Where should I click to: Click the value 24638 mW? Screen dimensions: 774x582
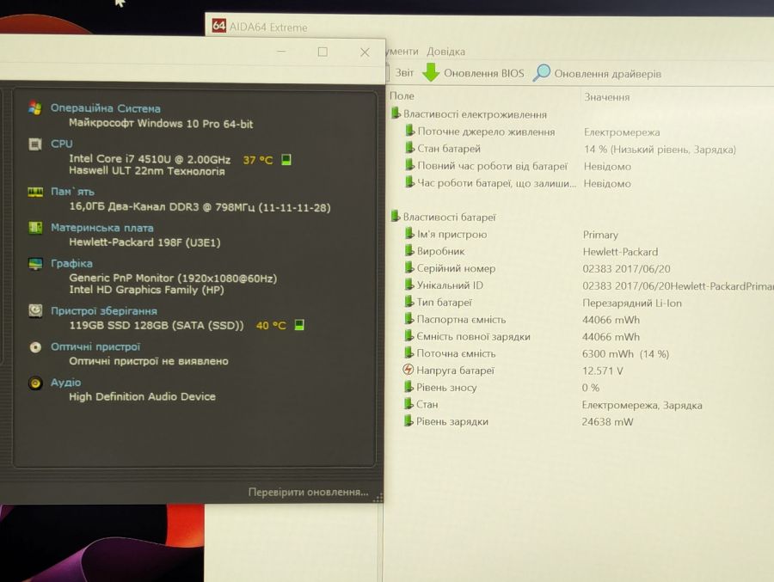[607, 421]
